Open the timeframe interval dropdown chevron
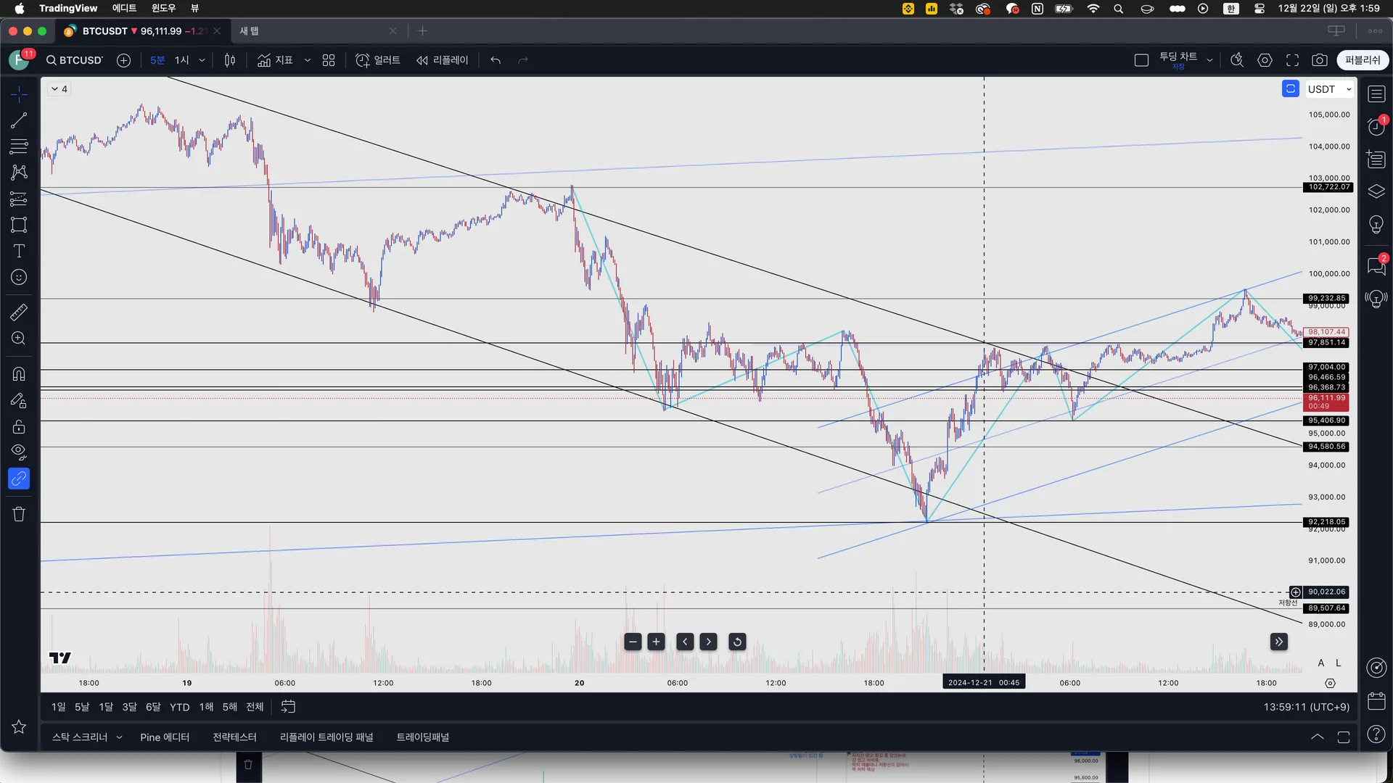This screenshot has width=1393, height=783. click(x=202, y=60)
